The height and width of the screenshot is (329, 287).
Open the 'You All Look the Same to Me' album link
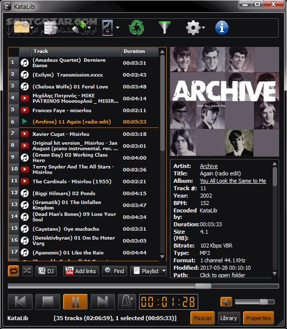tap(233, 181)
